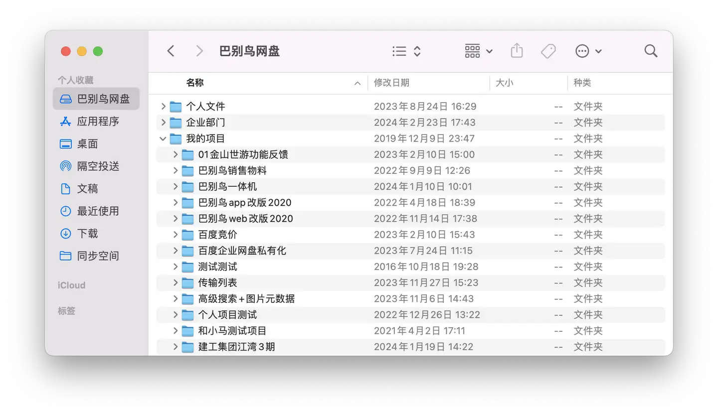The width and height of the screenshot is (718, 415).
Task: Select the 和小马测试项目 folder icon
Action: 187,331
